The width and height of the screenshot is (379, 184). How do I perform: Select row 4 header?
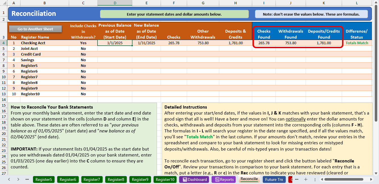[4, 43]
